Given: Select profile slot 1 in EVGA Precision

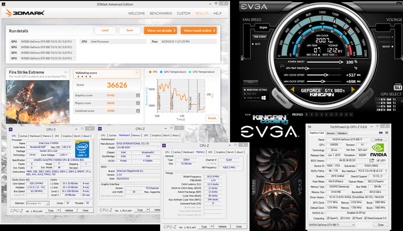Looking at the screenshot, I should pos(306,114).
